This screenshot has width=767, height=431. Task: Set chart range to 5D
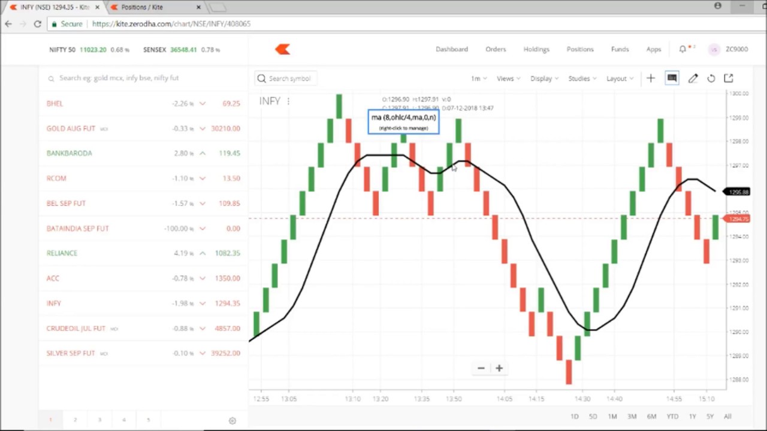(x=593, y=417)
